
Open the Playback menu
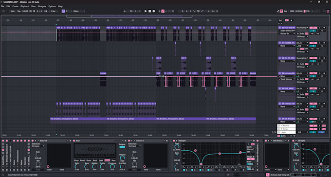pos(25,6)
